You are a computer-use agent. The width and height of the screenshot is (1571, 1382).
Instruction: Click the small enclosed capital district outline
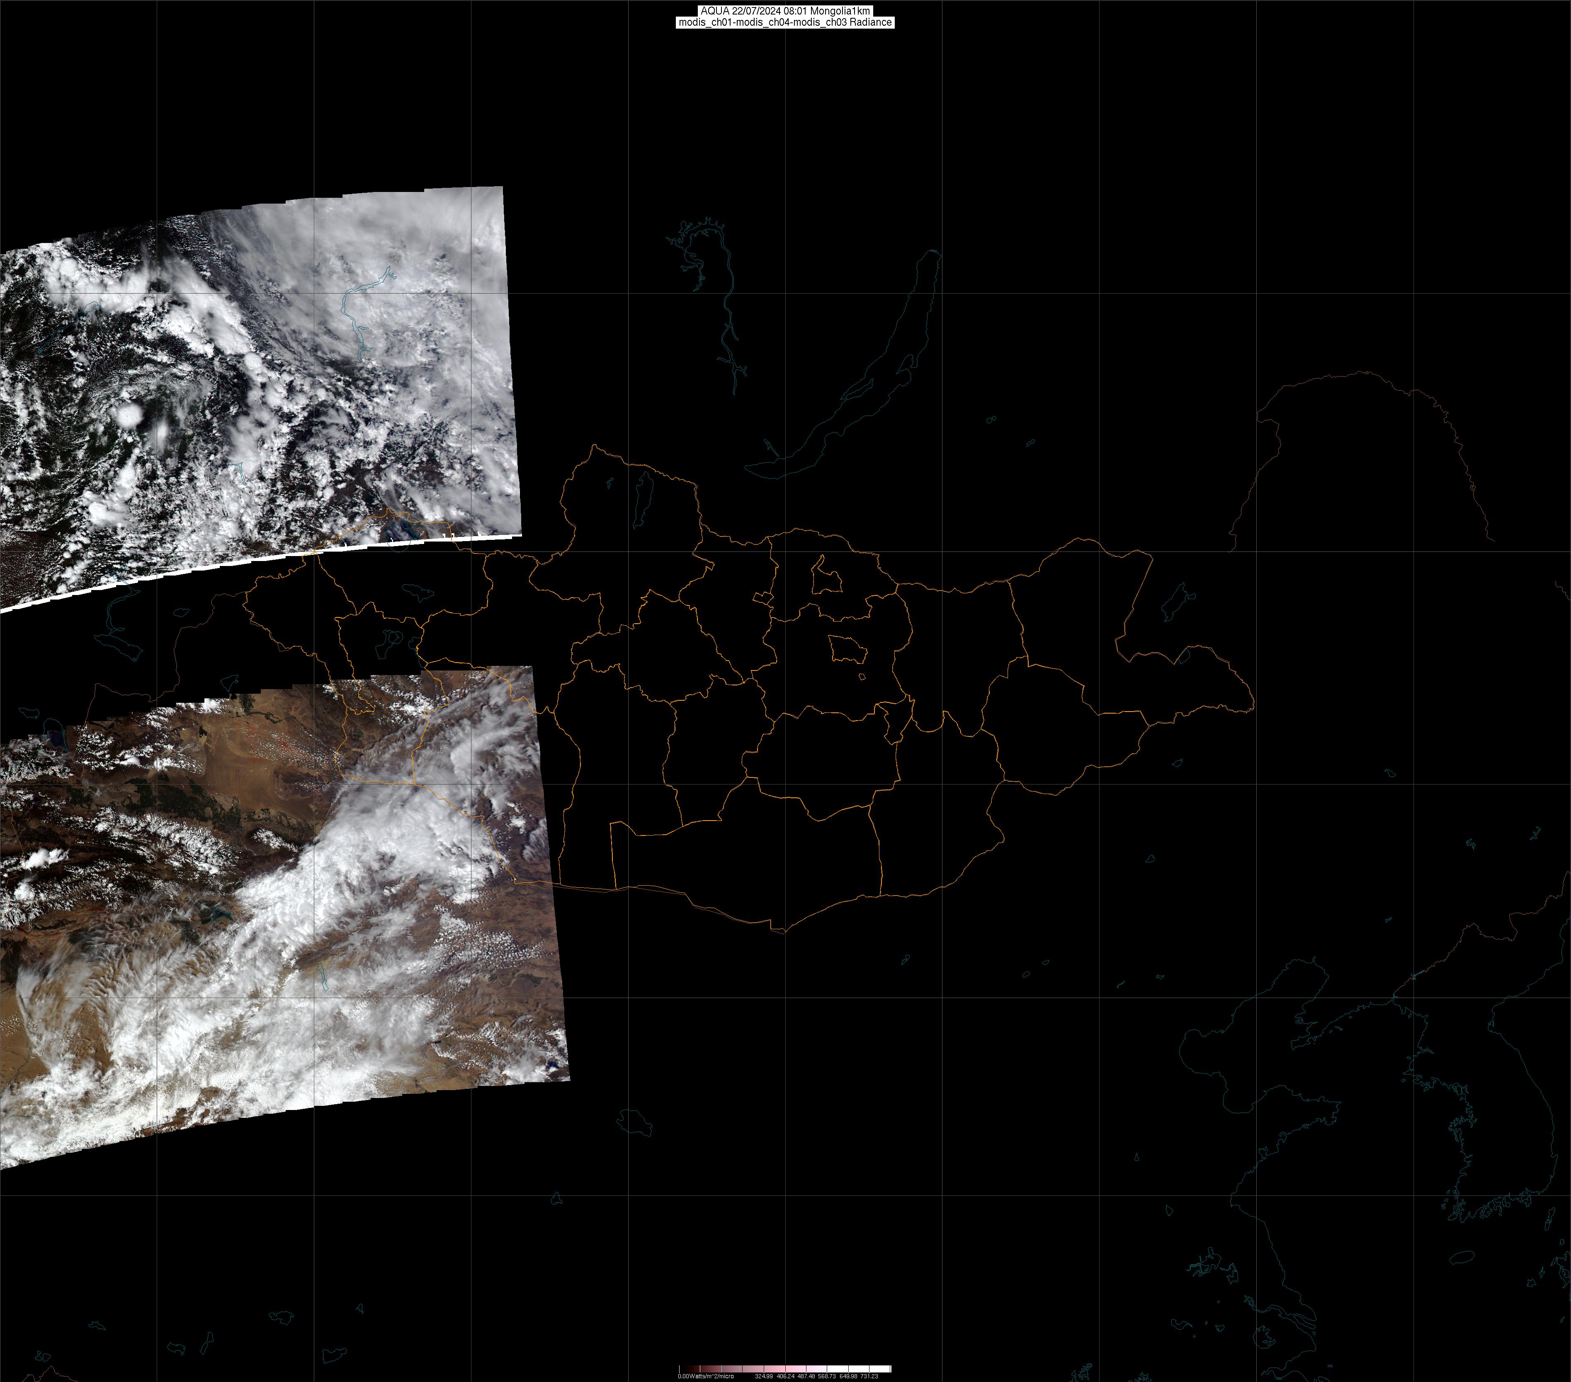[849, 650]
